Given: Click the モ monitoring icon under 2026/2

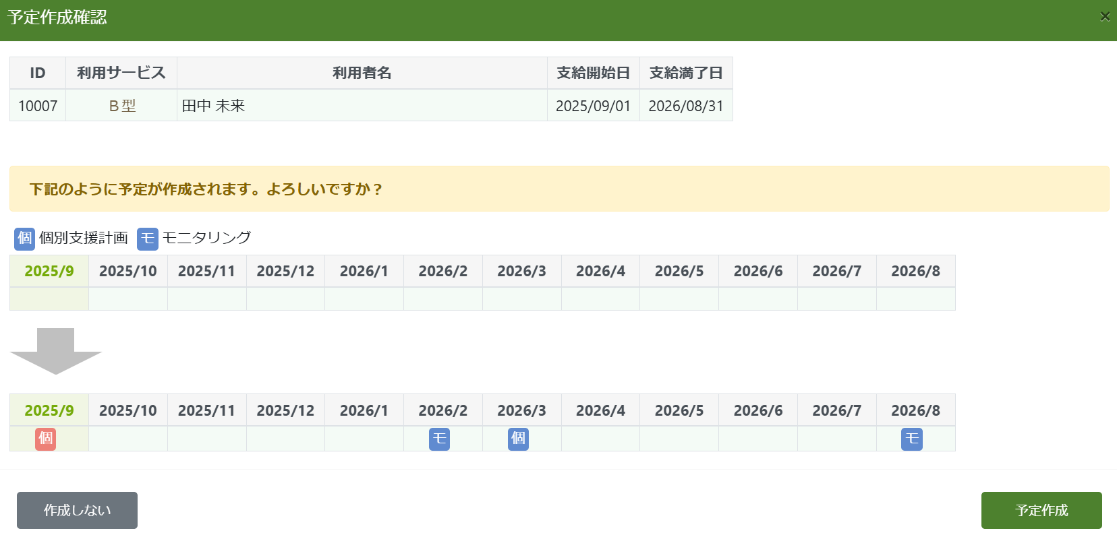Looking at the screenshot, I should pos(439,439).
